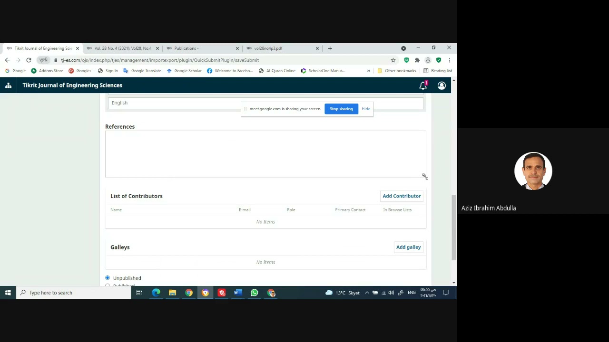
Task: Open the Chrome profile avatar icon
Action: [428, 60]
